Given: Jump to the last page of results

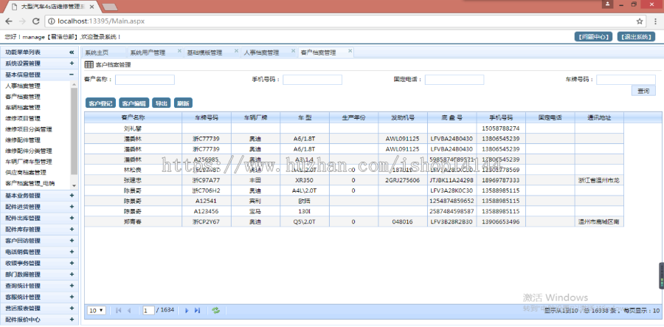Looking at the screenshot, I should [197, 311].
